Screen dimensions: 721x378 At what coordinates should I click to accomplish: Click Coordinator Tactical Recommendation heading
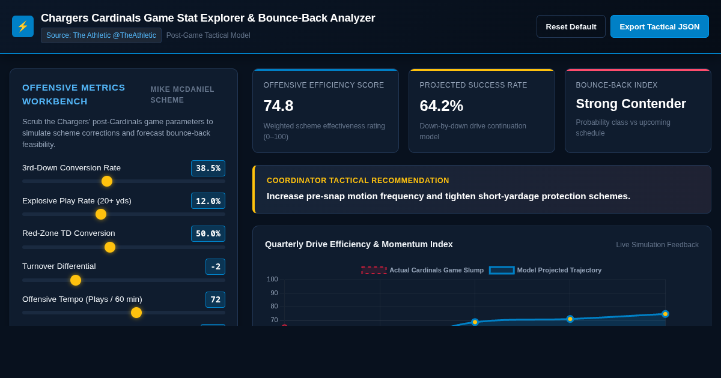pyautogui.click(x=358, y=181)
